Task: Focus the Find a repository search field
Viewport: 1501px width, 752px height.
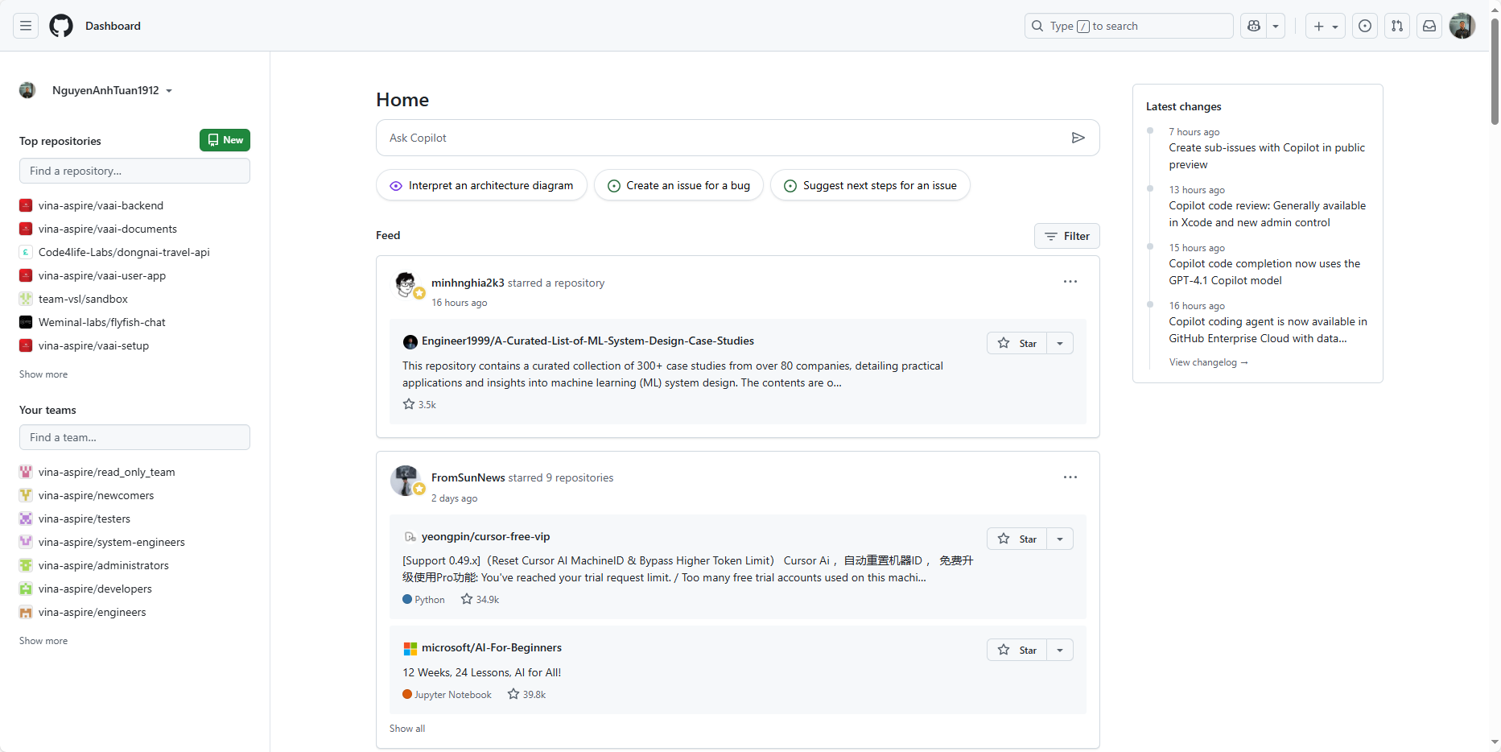Action: coord(134,171)
